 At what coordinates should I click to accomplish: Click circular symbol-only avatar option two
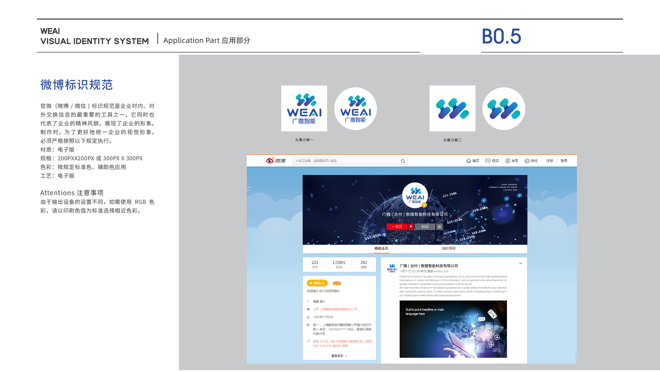click(503, 109)
